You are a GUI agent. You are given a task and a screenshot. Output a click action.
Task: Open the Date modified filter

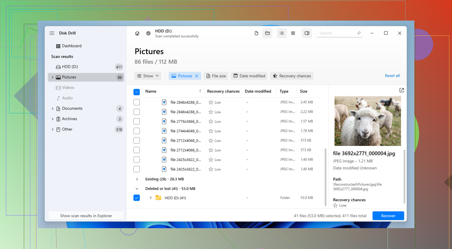tap(249, 76)
